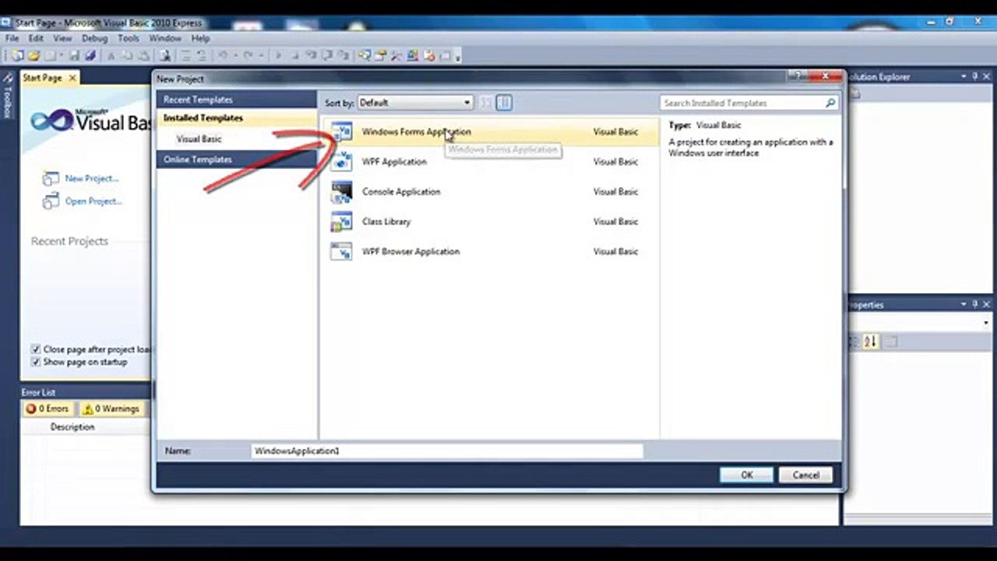Toggle the 0 Warnings filter
Viewport: 997px width, 561px height.
tap(111, 408)
